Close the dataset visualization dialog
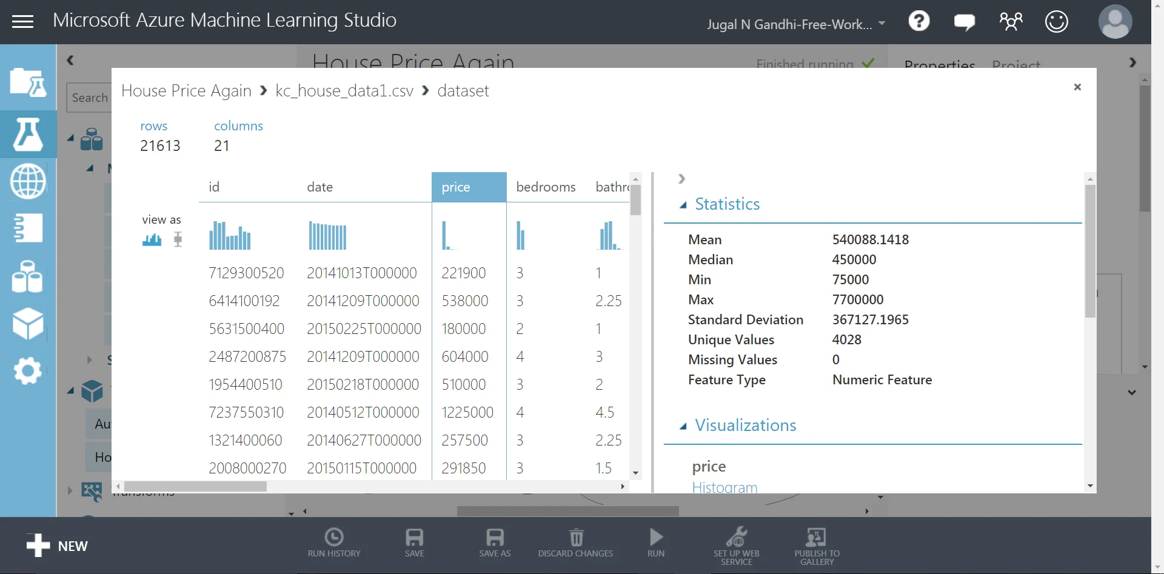The width and height of the screenshot is (1164, 574). click(1077, 87)
